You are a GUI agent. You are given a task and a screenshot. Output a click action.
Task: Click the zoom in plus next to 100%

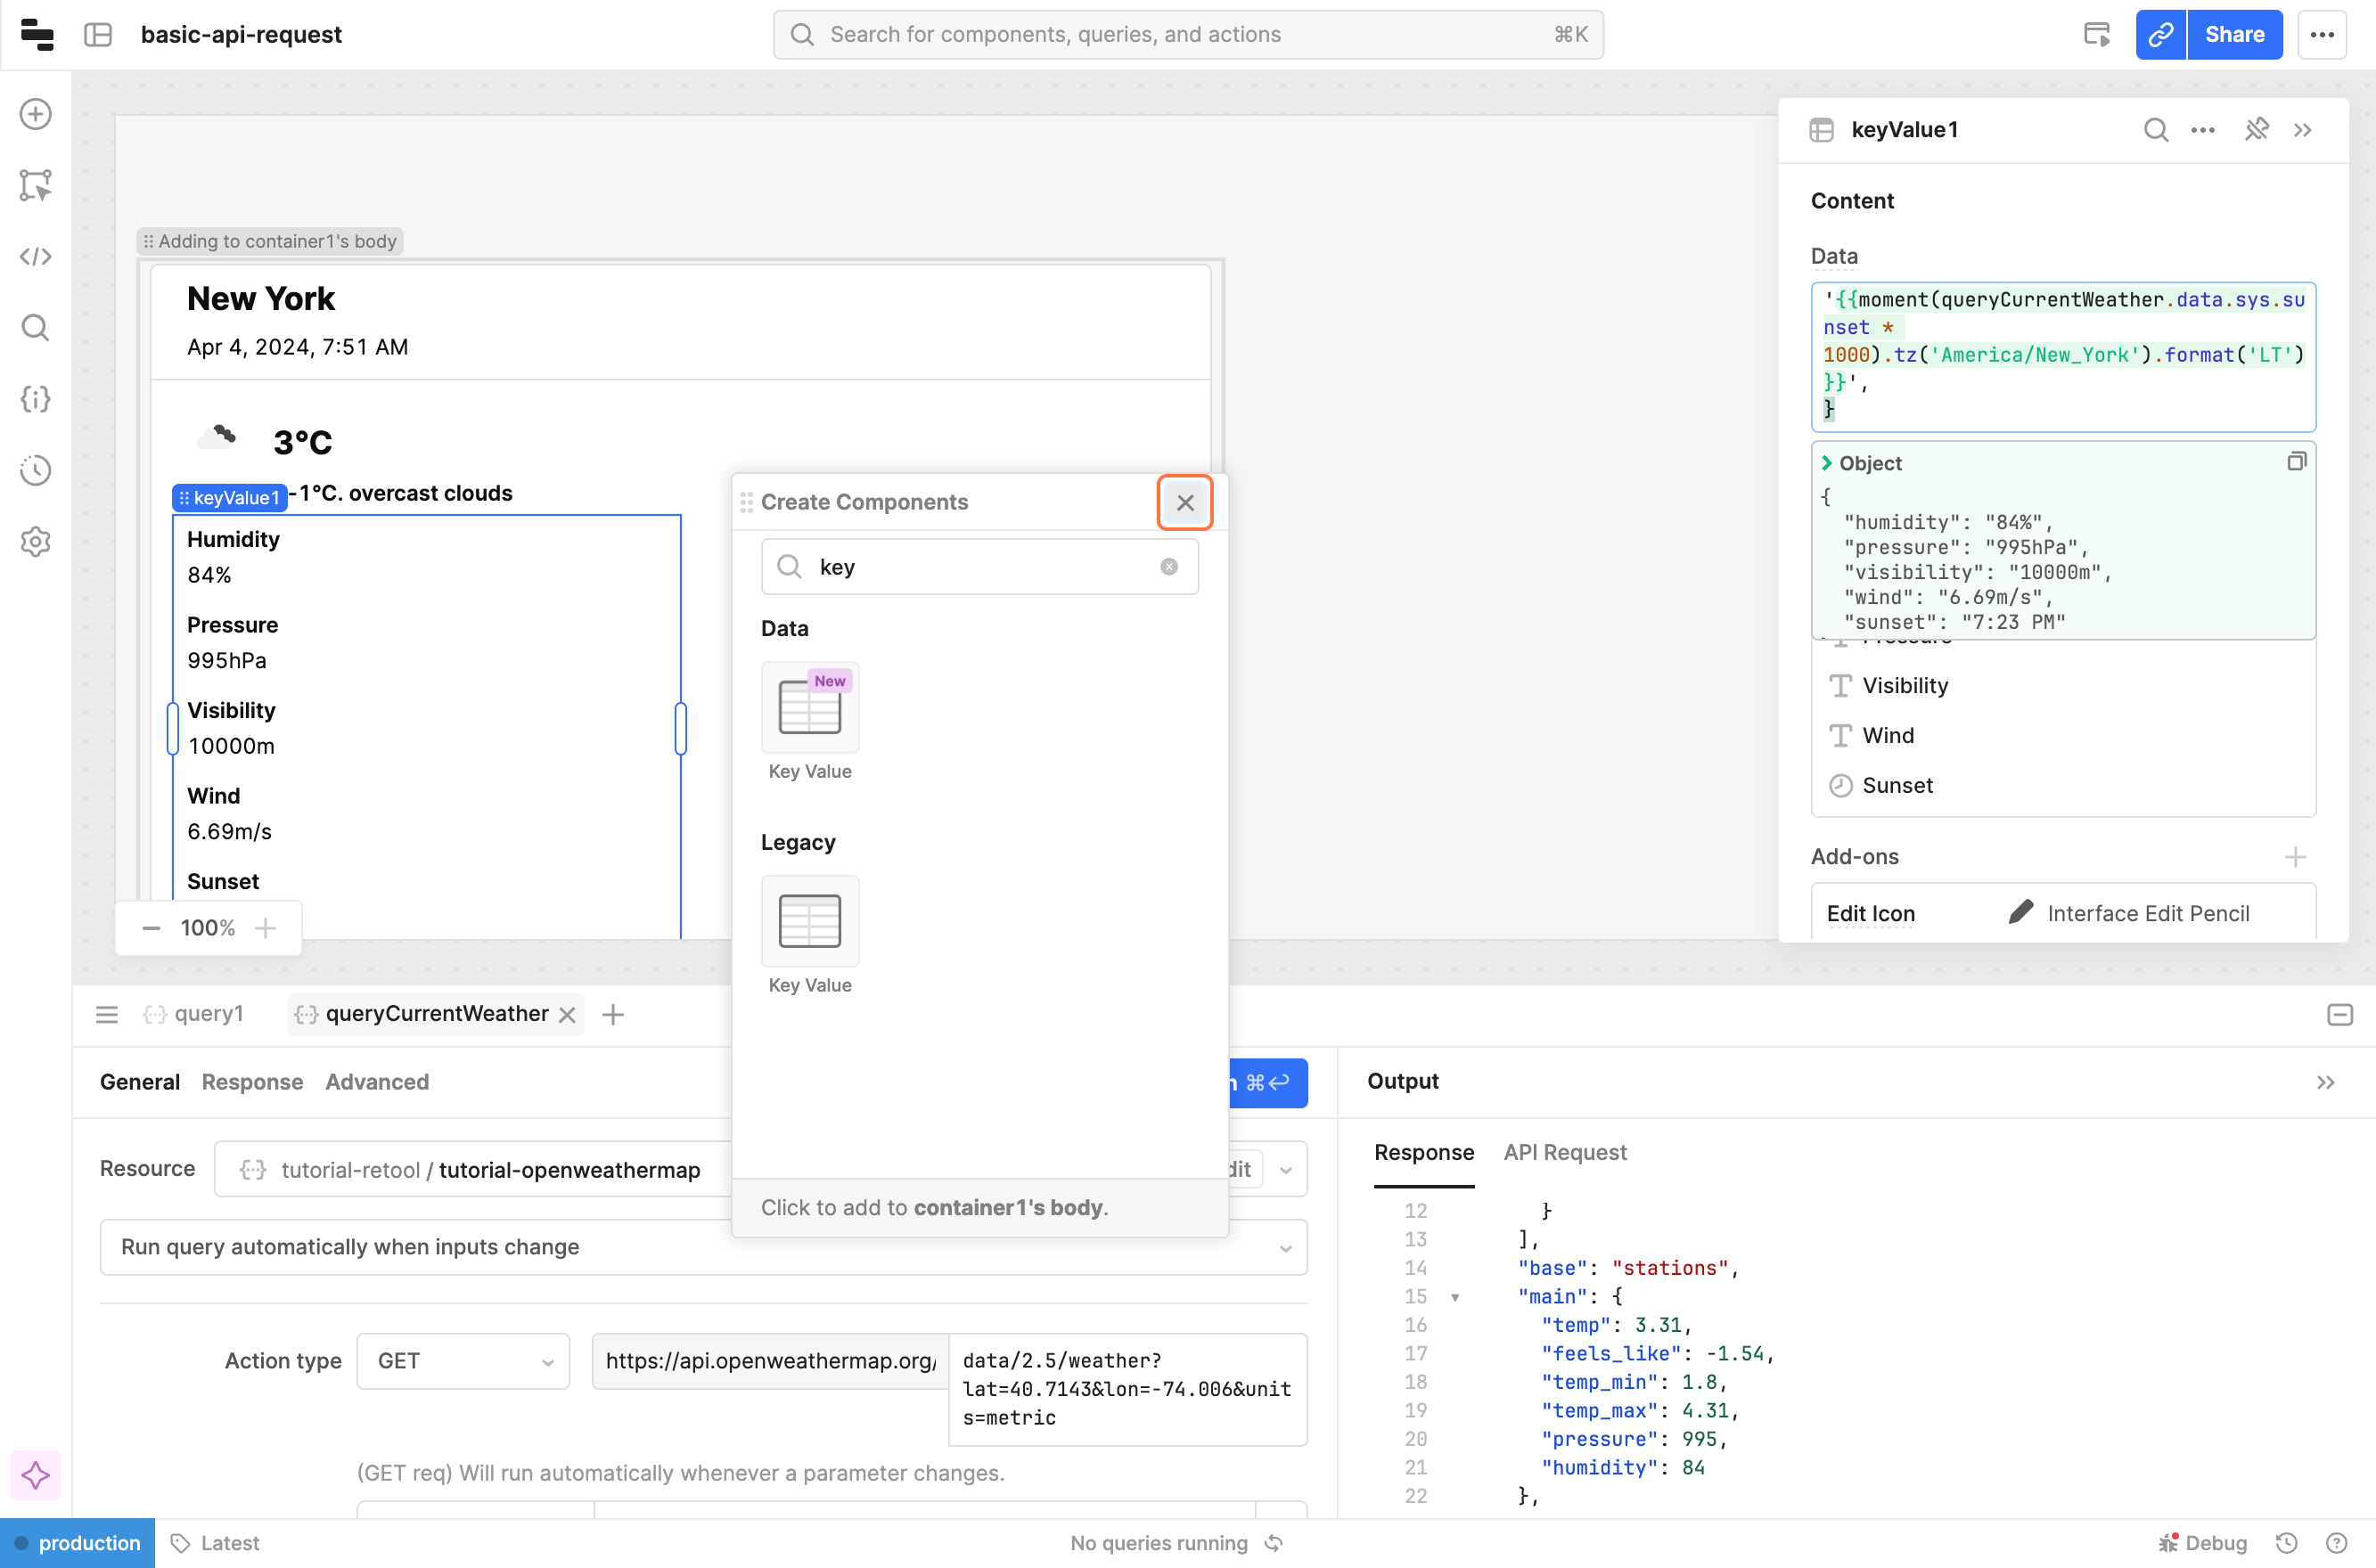(x=266, y=928)
